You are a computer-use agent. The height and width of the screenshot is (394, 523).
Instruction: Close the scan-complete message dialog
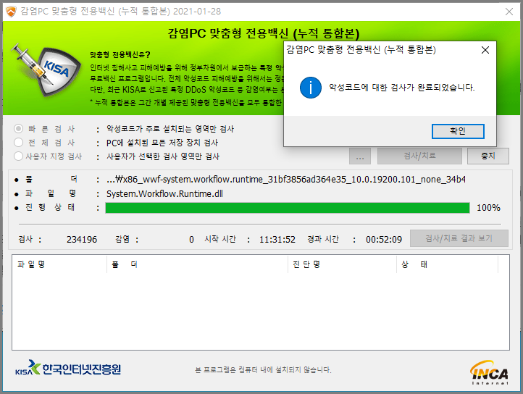tap(485, 50)
